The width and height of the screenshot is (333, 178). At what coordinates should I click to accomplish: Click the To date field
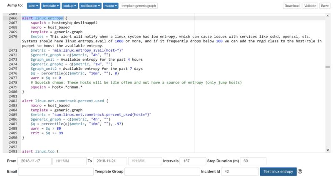click(110, 161)
